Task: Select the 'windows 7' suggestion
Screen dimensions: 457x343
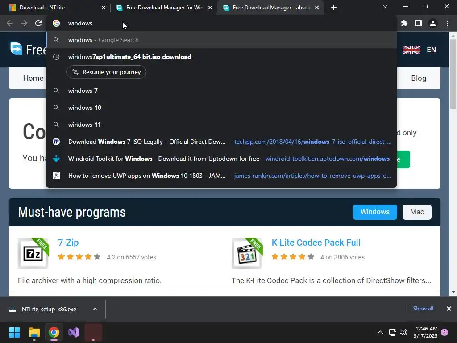Action: [x=221, y=91]
